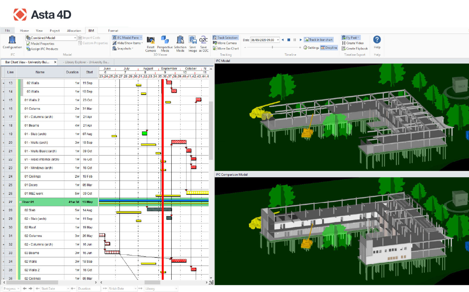Open the Combined Model dropdown
469x292 pixels.
tap(75, 38)
